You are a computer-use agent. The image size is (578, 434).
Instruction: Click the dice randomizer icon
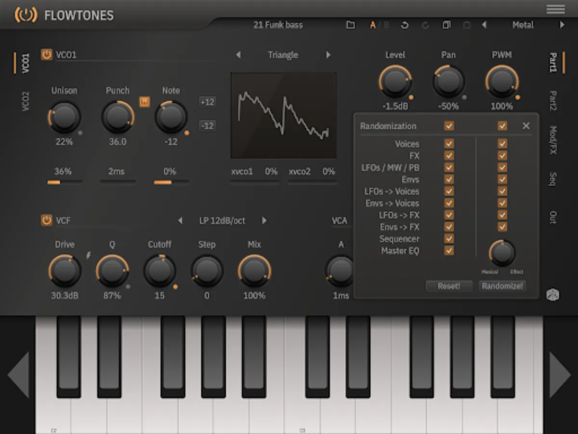552,296
